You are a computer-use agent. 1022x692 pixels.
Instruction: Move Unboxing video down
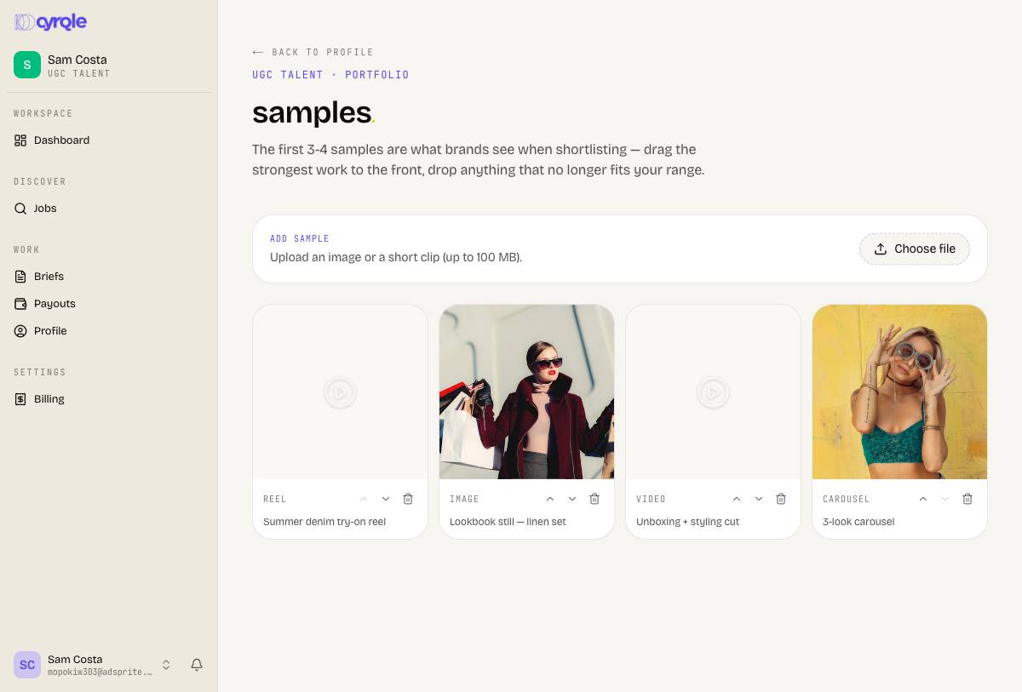(x=759, y=499)
